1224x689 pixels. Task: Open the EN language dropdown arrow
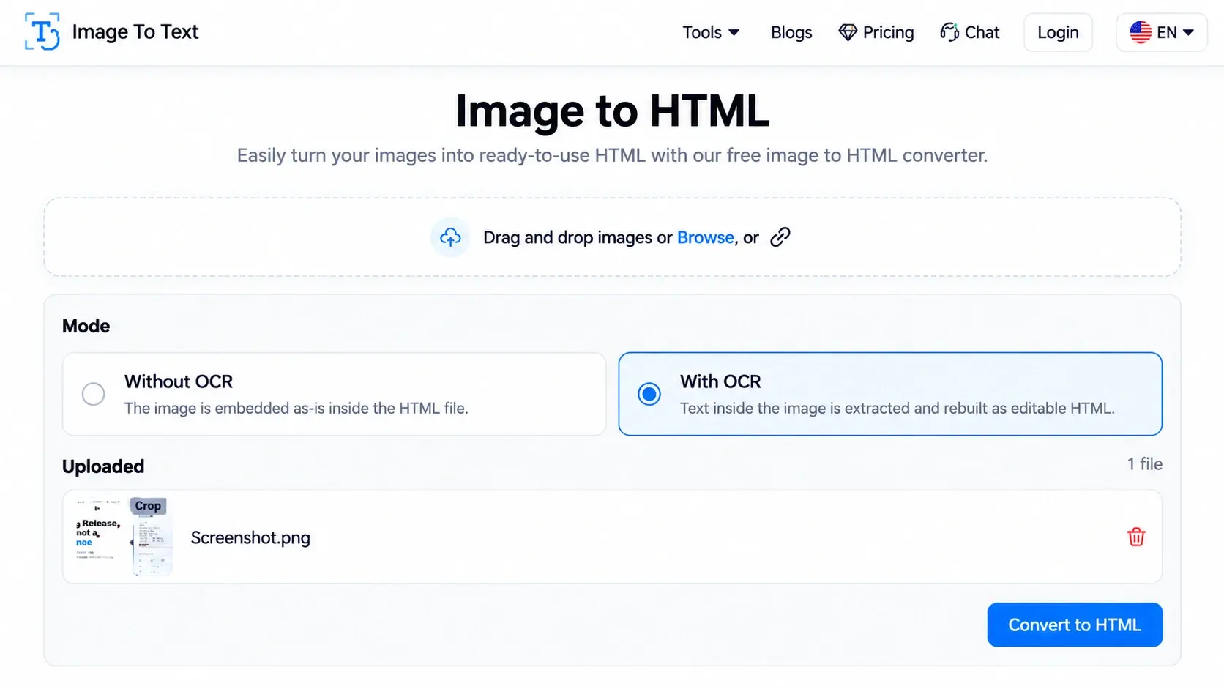coord(1188,32)
